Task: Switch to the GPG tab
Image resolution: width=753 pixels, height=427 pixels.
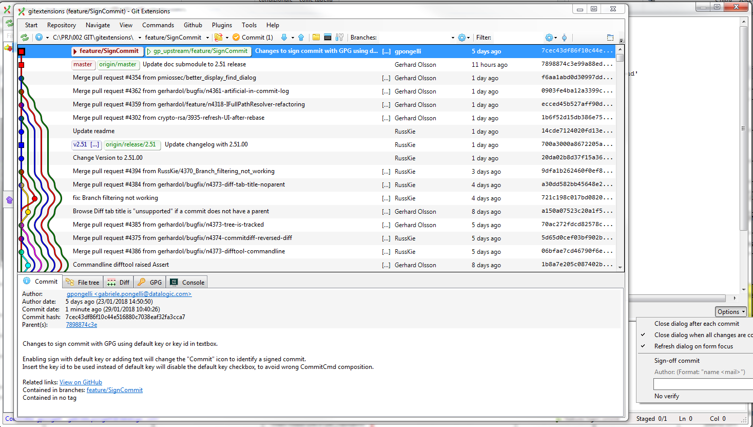Action: (149, 282)
